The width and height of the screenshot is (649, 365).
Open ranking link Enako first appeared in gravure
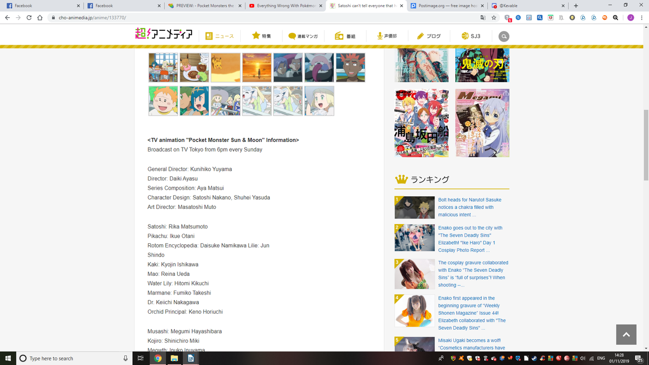(x=472, y=313)
